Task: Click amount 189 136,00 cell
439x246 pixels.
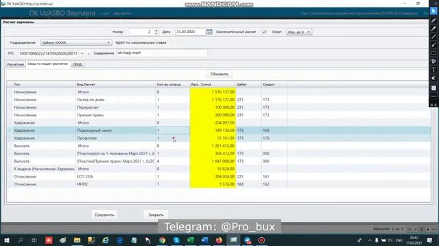Action: (213, 131)
